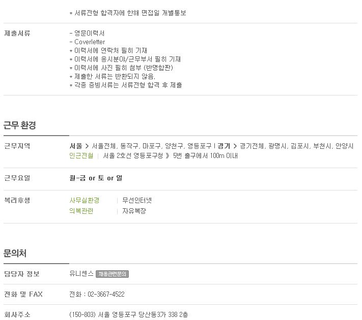Click the bold 서울 region label

(76, 146)
